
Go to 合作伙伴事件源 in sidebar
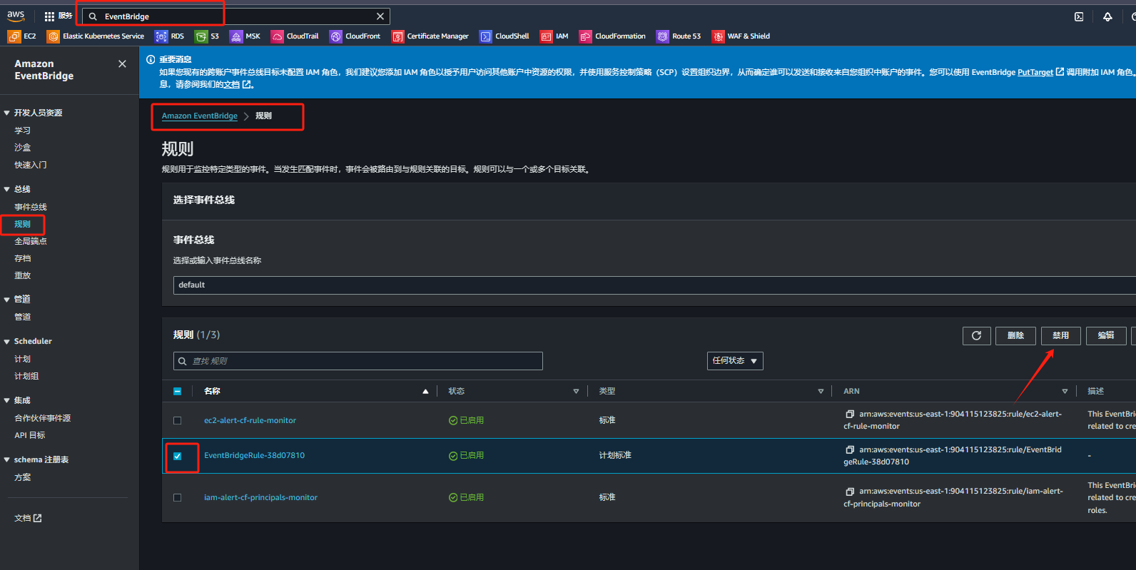click(x=43, y=418)
